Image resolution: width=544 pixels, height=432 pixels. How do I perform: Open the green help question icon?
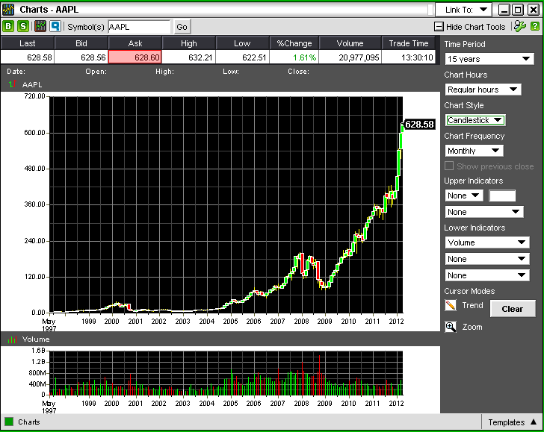[x=535, y=26]
